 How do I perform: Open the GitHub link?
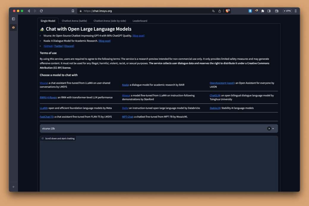click(48, 46)
